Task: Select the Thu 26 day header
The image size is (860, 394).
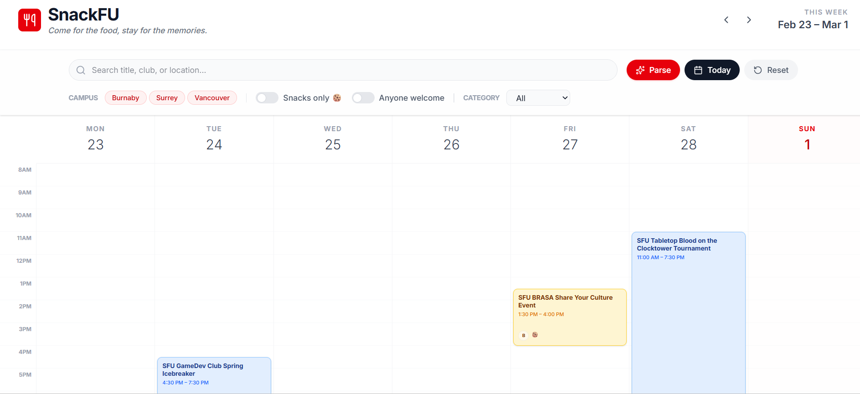Action: (451, 139)
